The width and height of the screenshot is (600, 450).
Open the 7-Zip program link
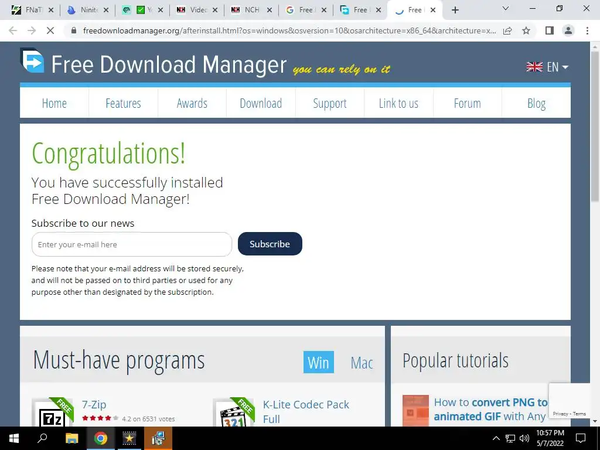94,404
